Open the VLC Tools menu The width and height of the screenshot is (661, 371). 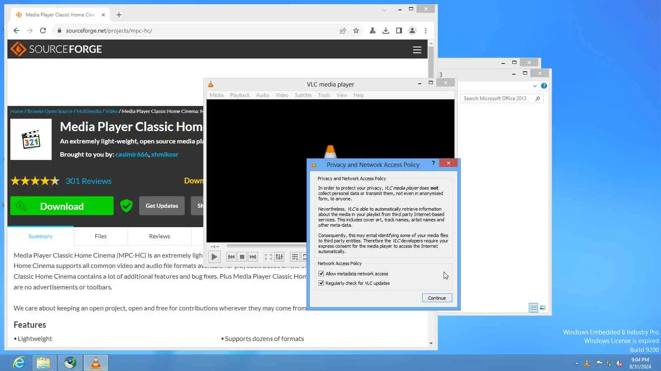pos(324,95)
